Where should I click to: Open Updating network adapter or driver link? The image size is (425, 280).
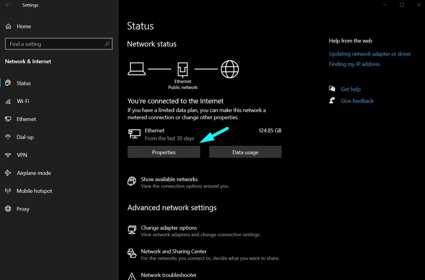[x=370, y=54]
